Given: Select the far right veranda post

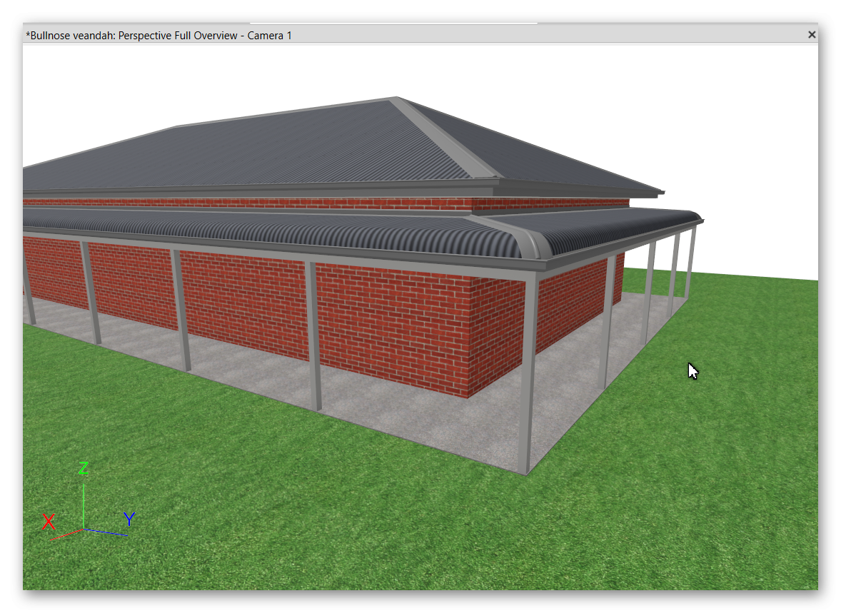Looking at the screenshot, I should 690,263.
